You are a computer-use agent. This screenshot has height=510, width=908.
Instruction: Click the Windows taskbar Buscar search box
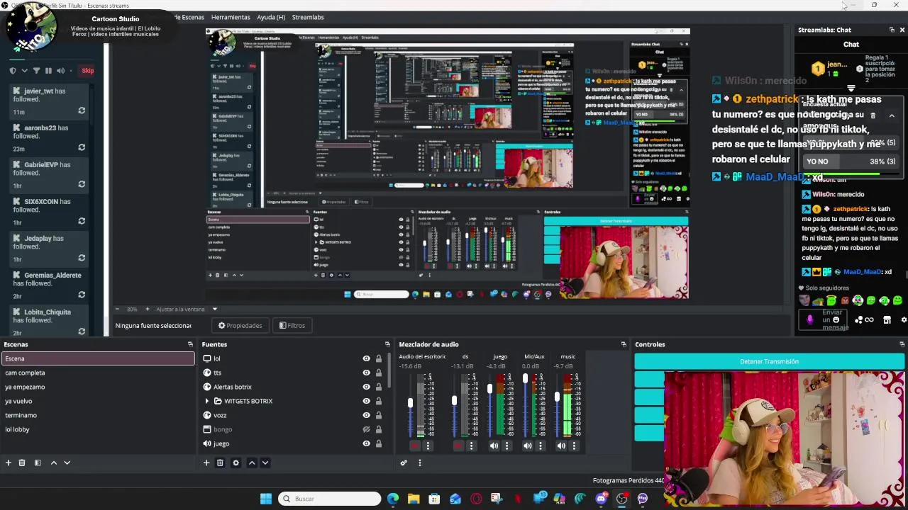pos(329,499)
